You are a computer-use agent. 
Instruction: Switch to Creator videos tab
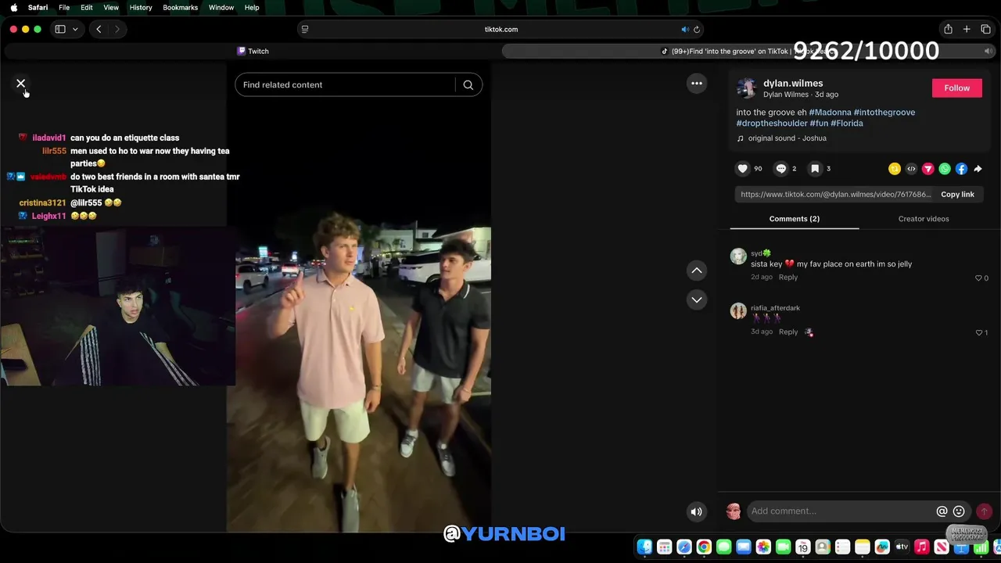(x=924, y=219)
